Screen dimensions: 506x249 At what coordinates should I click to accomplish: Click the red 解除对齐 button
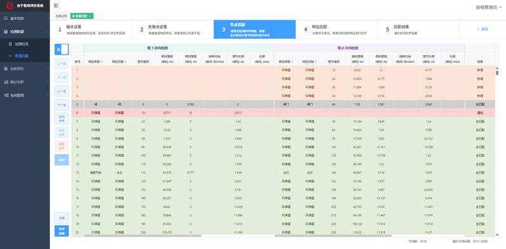(62, 146)
